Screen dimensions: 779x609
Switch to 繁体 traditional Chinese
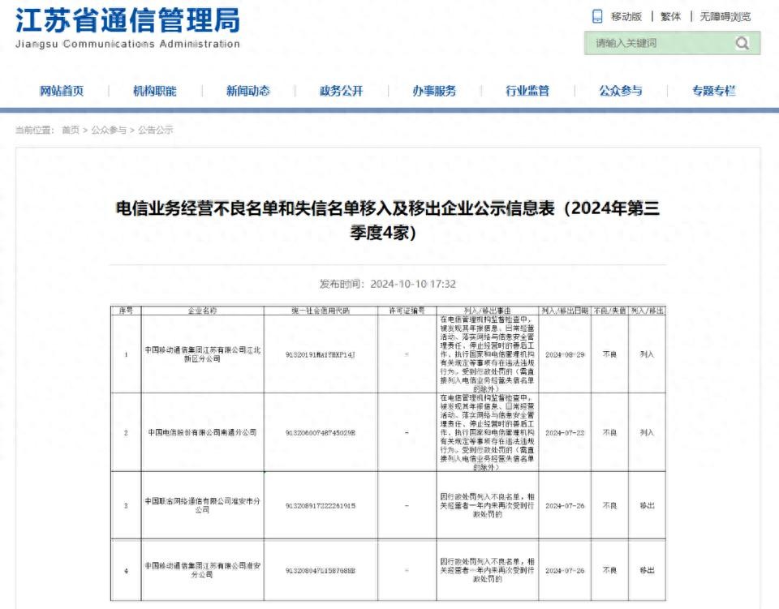(670, 16)
